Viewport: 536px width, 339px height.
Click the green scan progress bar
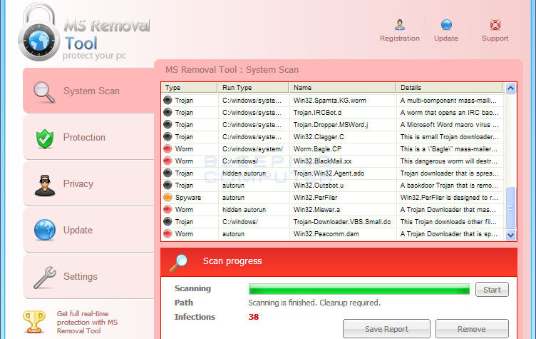click(359, 289)
